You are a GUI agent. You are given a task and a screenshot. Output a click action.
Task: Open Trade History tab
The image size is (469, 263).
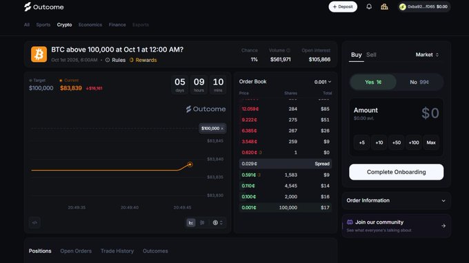[x=117, y=251]
